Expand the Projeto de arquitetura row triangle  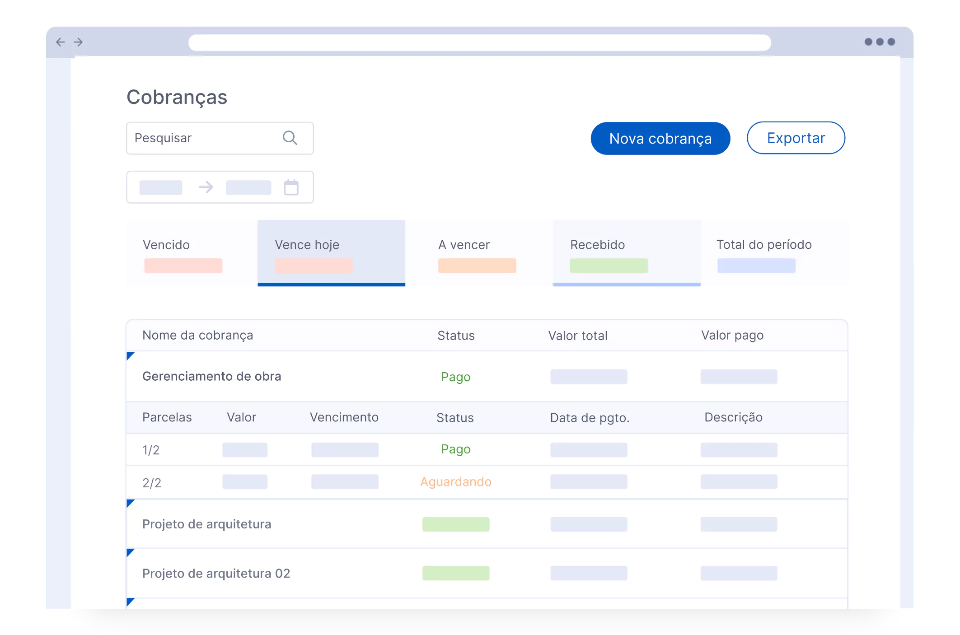[x=131, y=503]
